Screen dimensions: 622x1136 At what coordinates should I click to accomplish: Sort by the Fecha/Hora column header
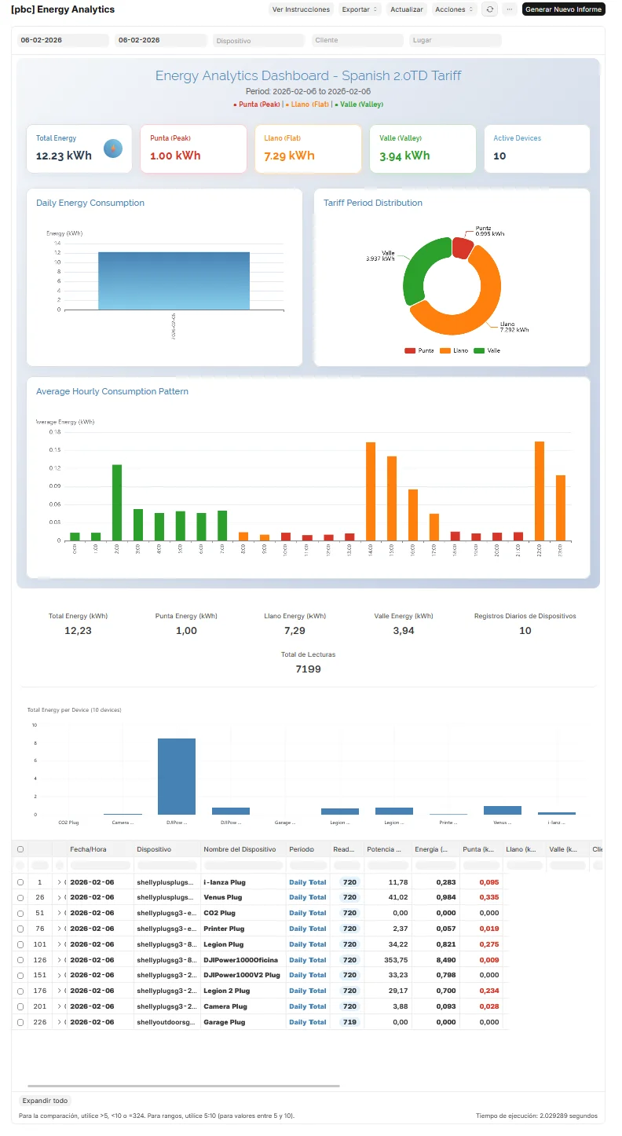coord(88,849)
